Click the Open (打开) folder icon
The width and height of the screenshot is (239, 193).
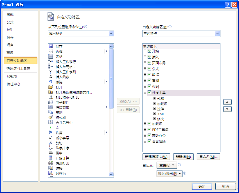tap(51, 87)
